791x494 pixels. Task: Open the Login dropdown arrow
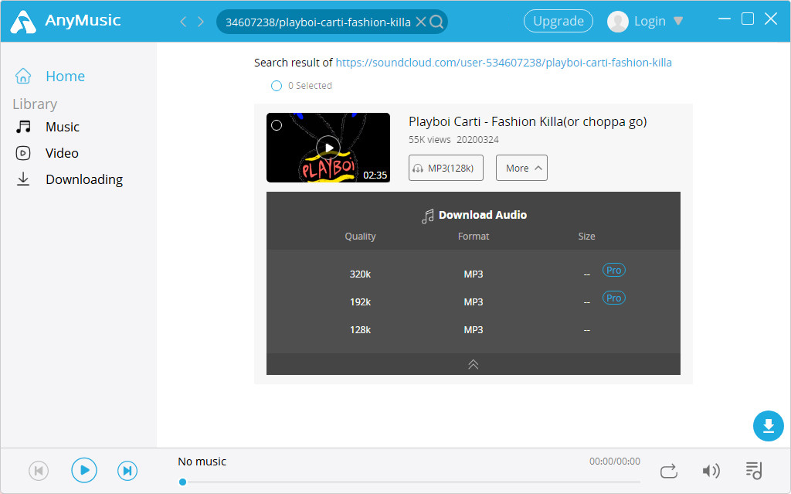click(678, 21)
